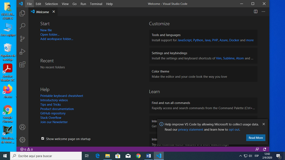Open the Explorer view in activity bar

(22, 13)
